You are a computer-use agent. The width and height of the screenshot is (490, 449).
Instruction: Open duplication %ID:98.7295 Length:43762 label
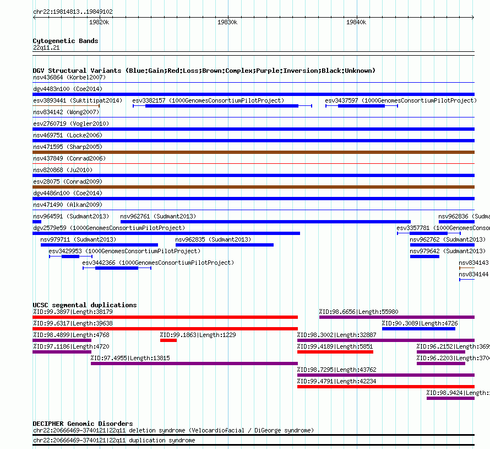(336, 370)
